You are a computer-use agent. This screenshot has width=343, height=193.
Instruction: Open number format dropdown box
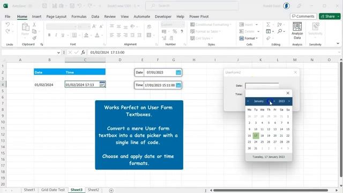click(173, 25)
